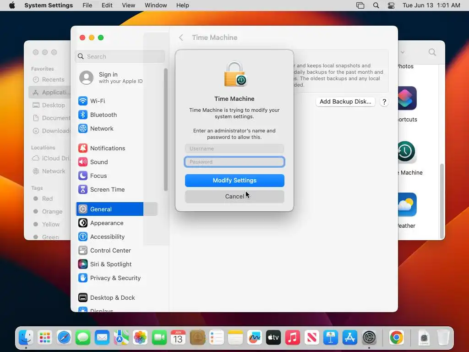Cancel the Time Machine authentication dialog
Screen dimensions: 469x352
click(x=234, y=197)
